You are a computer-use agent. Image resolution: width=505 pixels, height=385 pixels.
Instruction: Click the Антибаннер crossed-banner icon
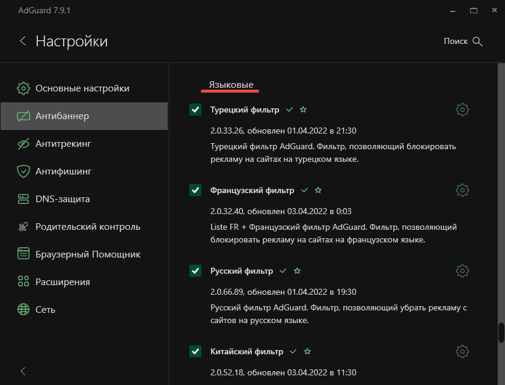coord(23,116)
